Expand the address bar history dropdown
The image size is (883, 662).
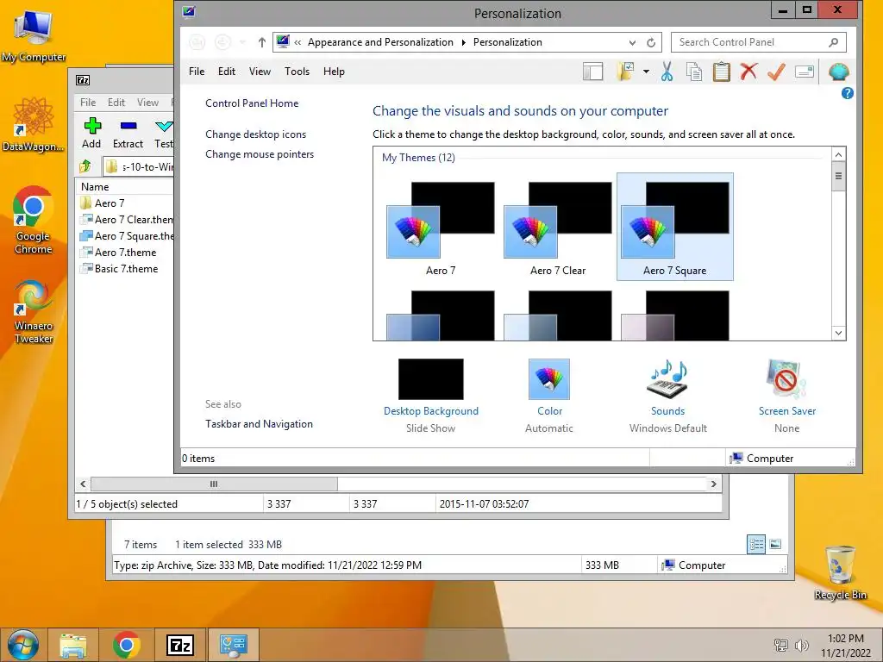(x=632, y=43)
